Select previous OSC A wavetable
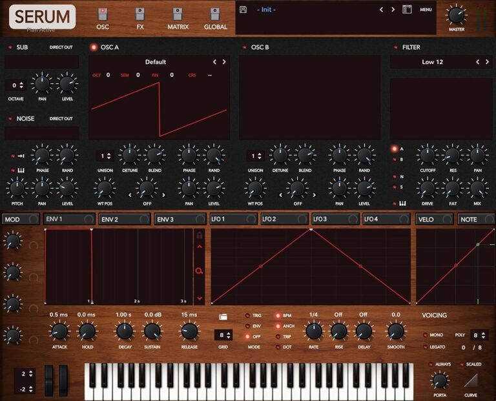Viewport: 496px width, 401px height. (x=215, y=62)
